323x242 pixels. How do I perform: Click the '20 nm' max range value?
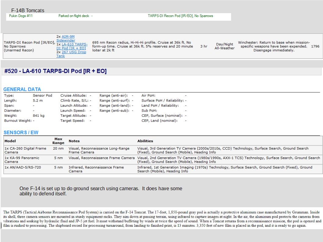(58, 148)
